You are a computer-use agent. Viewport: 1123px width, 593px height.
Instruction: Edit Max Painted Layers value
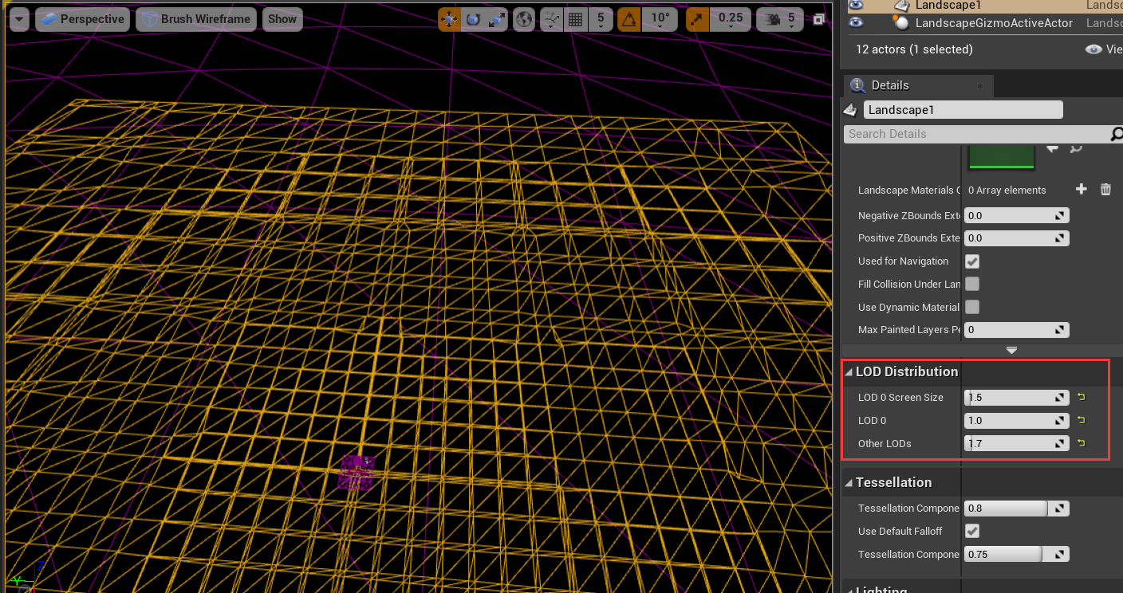pyautogui.click(x=1016, y=329)
